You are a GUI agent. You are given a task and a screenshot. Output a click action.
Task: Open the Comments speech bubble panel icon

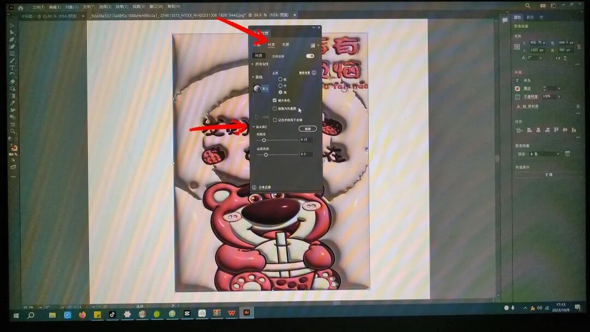click(x=505, y=20)
